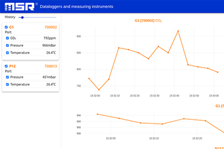Toggle the G1 device checkbox

coord(6,27)
